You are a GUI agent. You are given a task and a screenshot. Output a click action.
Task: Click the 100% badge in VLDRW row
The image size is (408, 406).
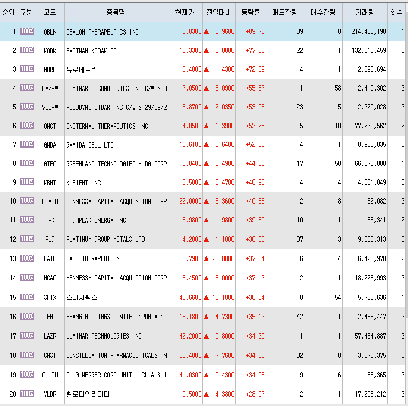27,107
